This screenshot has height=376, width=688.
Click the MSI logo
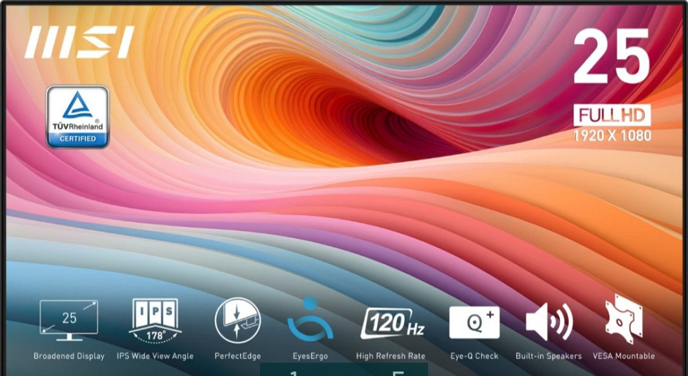point(78,43)
